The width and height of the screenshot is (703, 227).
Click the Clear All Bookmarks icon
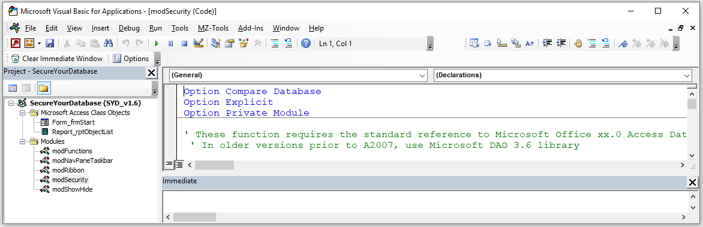click(x=664, y=44)
